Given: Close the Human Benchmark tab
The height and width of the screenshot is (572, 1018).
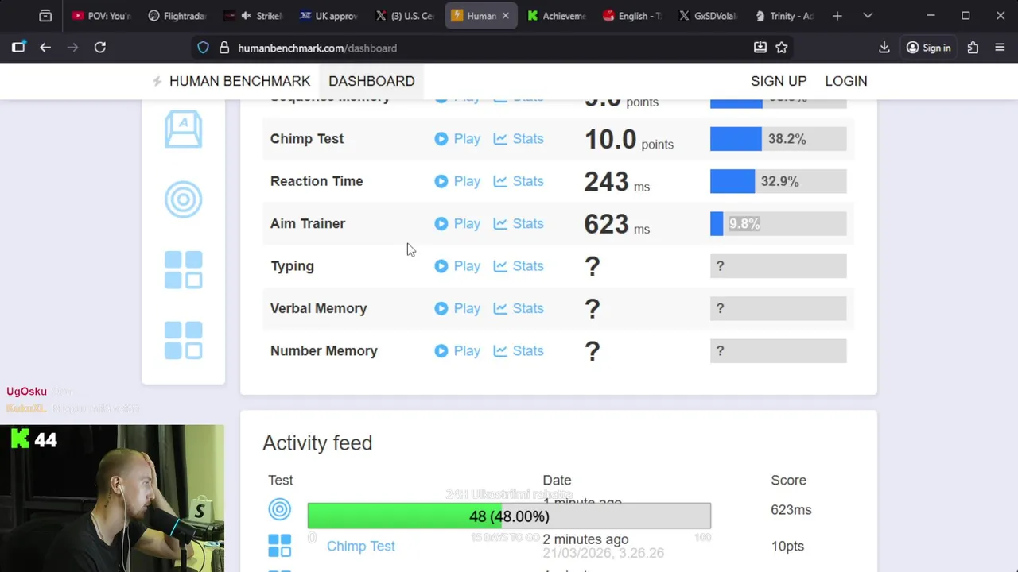Looking at the screenshot, I should (x=505, y=16).
